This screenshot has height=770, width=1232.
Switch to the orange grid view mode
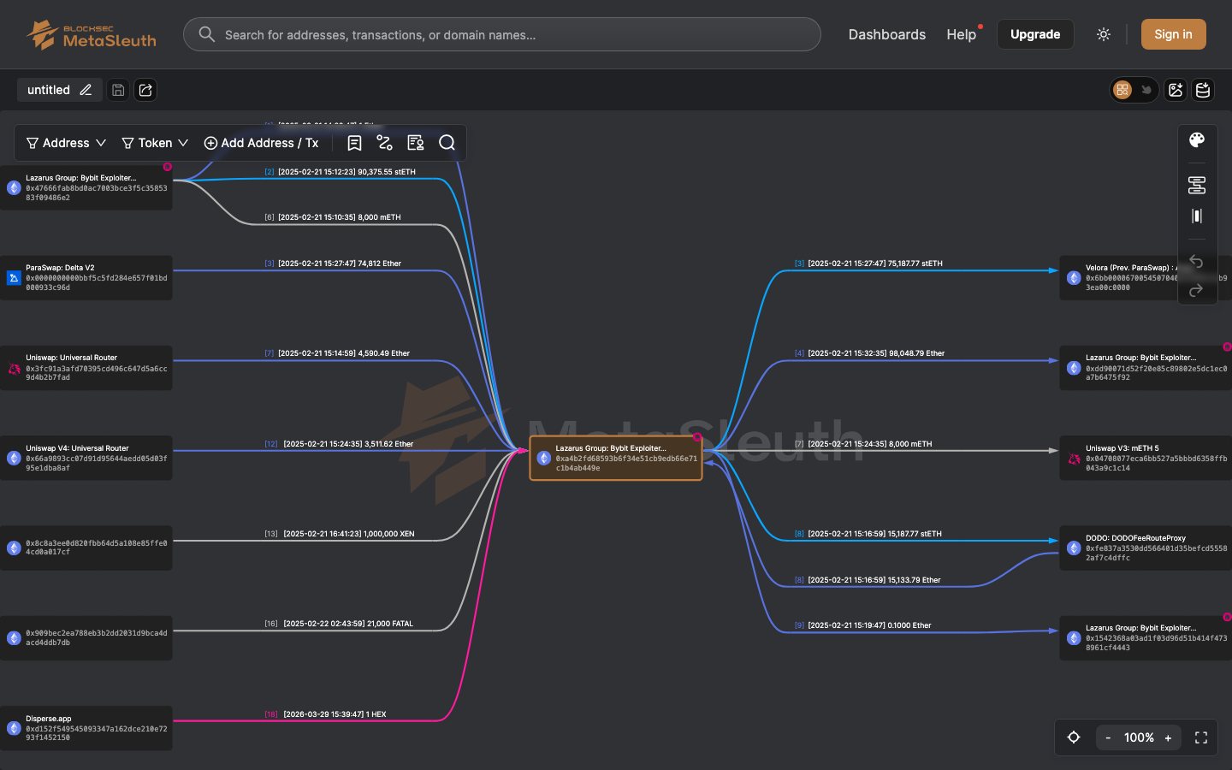[x=1122, y=90]
